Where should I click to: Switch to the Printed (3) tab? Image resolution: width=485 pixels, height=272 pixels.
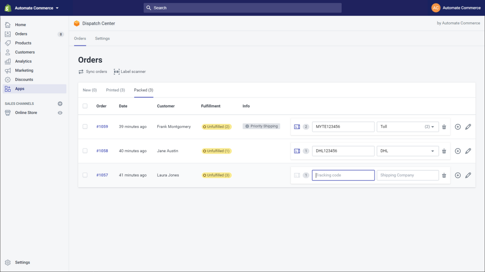click(x=115, y=90)
